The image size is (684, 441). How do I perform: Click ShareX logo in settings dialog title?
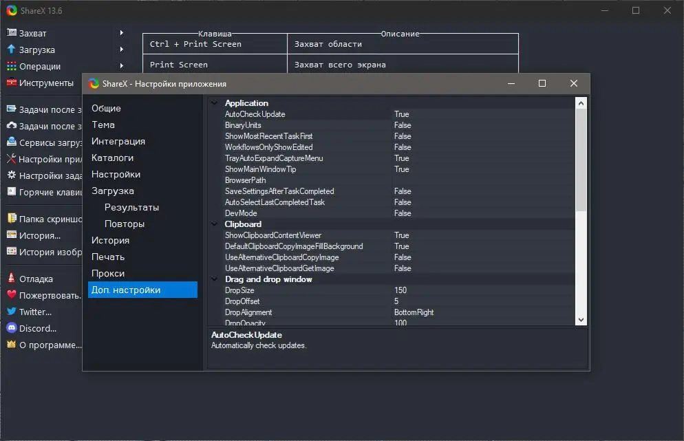coord(94,83)
